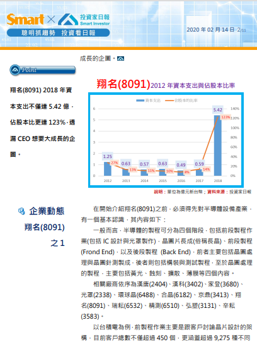Screen dimensions: 257x349
Task: Click the sidebar title 翔名(8091)
Action: pos(44,227)
